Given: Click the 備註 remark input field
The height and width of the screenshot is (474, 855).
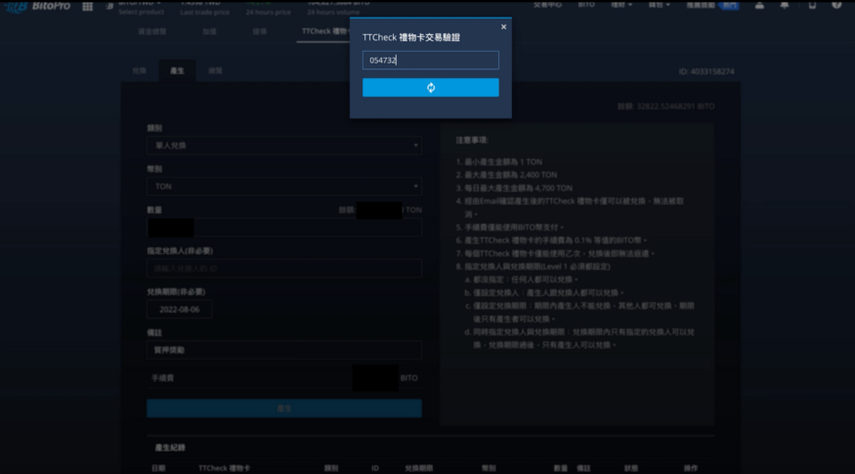Looking at the screenshot, I should (284, 350).
